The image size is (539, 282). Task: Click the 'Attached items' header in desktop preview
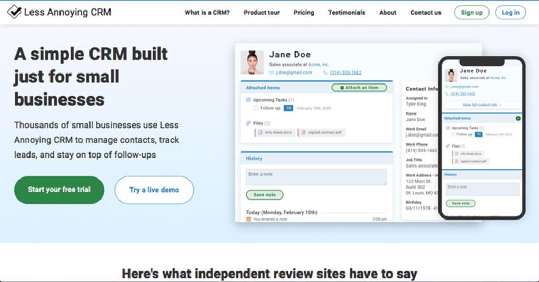[263, 88]
